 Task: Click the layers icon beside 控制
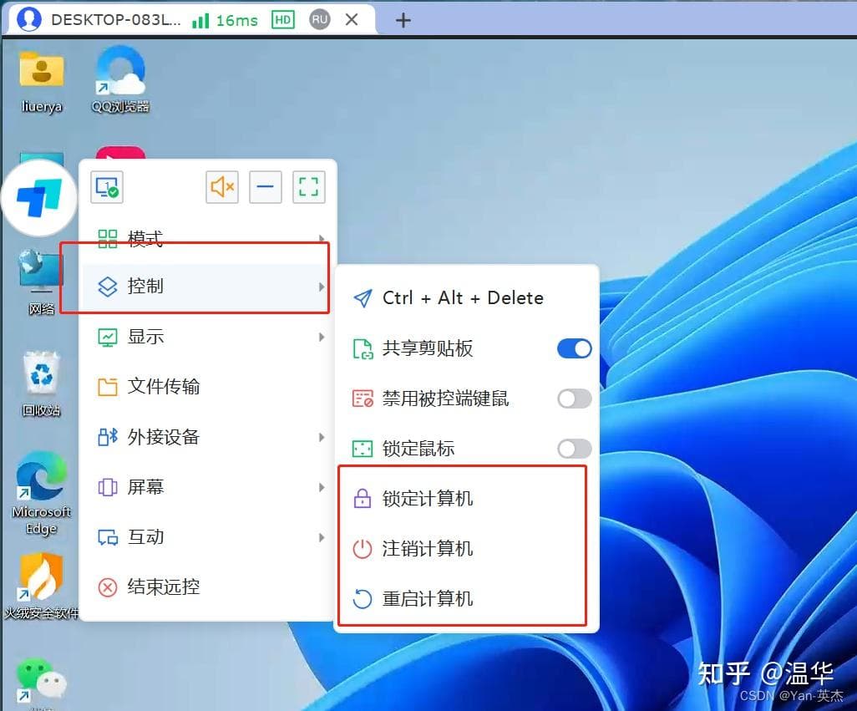tap(107, 287)
